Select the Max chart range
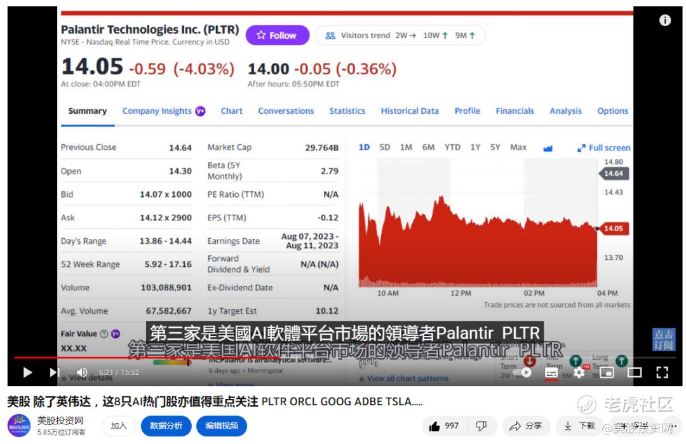Screen dimensions: 686x444 (518, 147)
